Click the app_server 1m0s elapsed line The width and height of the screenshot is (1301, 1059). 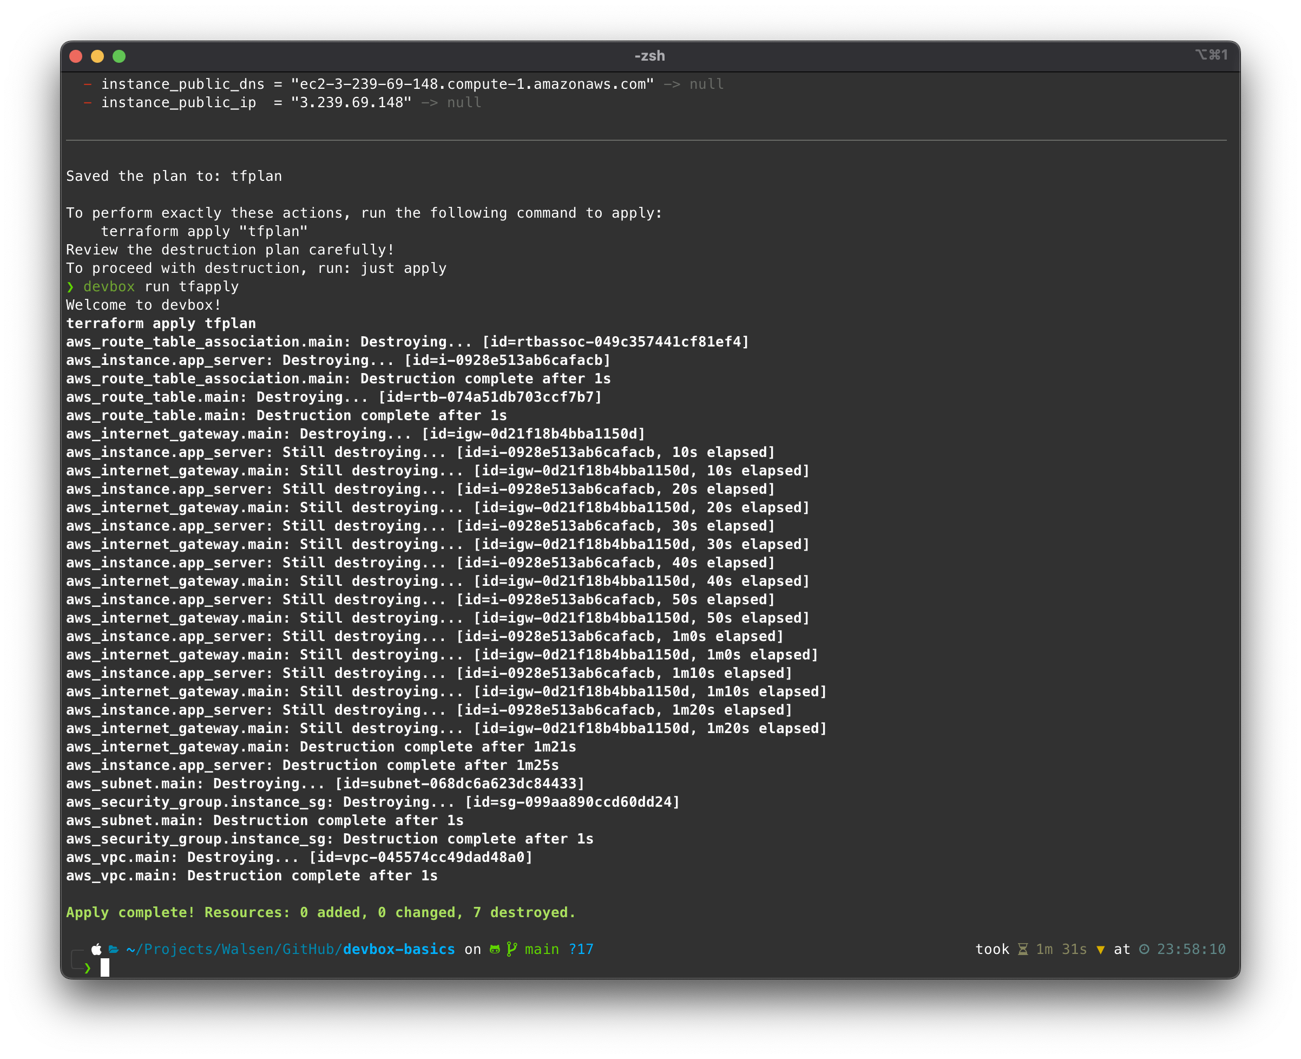[x=425, y=636]
